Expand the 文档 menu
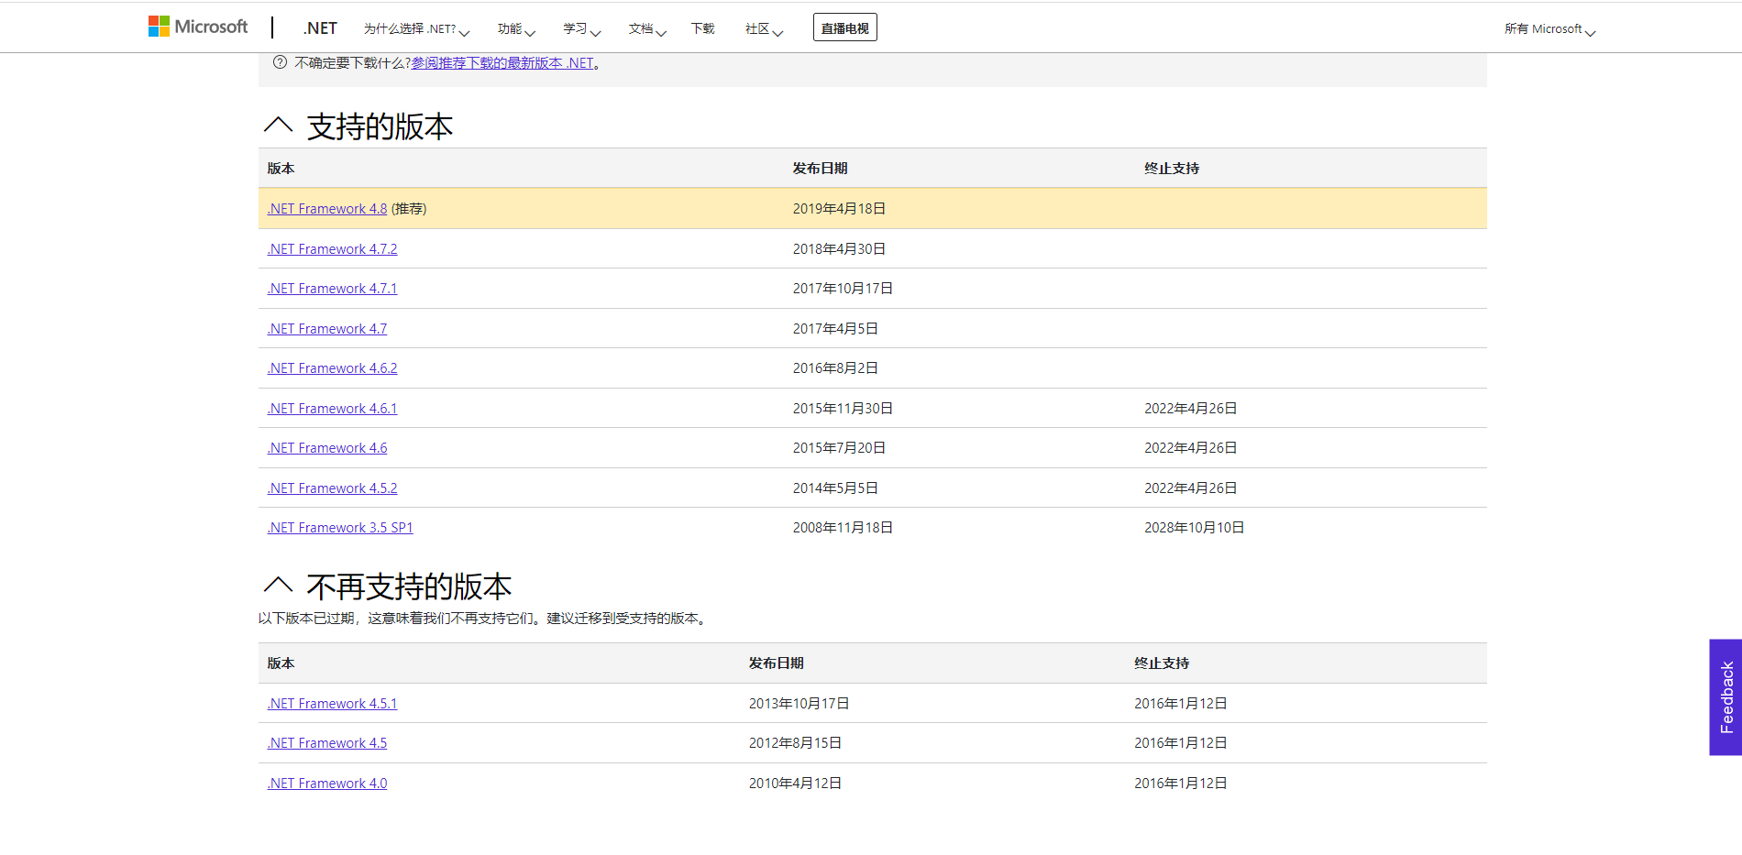This screenshot has height=855, width=1742. tap(646, 29)
